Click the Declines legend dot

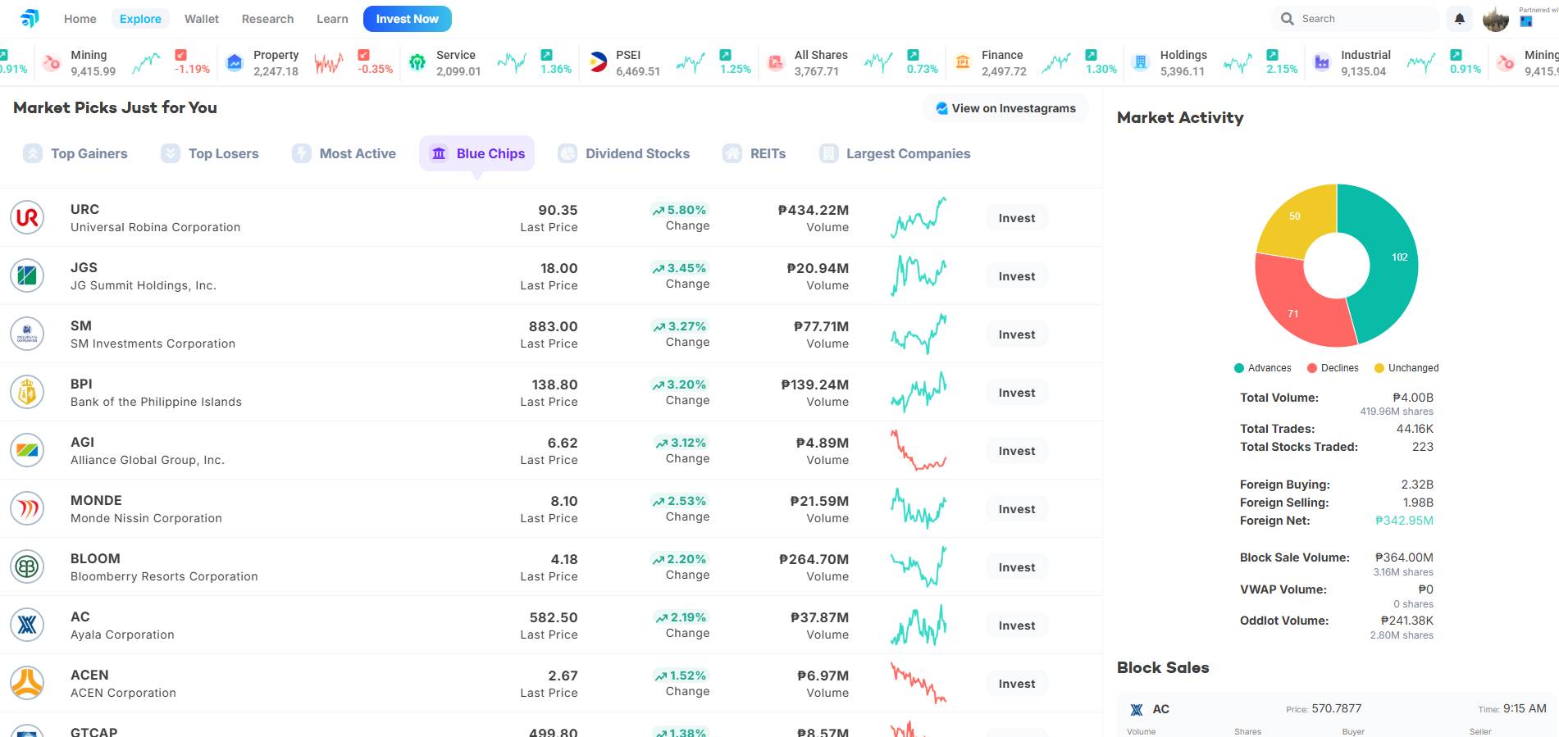coord(1312,368)
